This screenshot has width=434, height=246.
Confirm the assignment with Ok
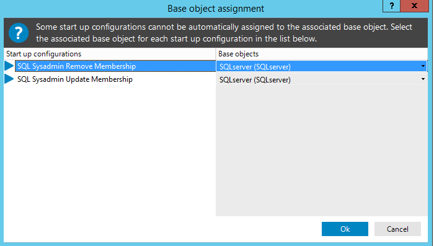345,229
